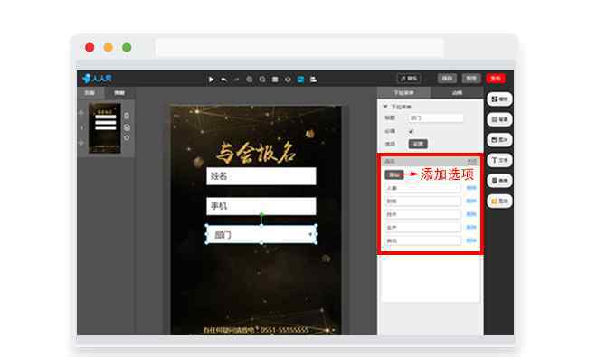Screen dimensions: 597x357
Task: Click the red publish button
Action: coord(496,79)
